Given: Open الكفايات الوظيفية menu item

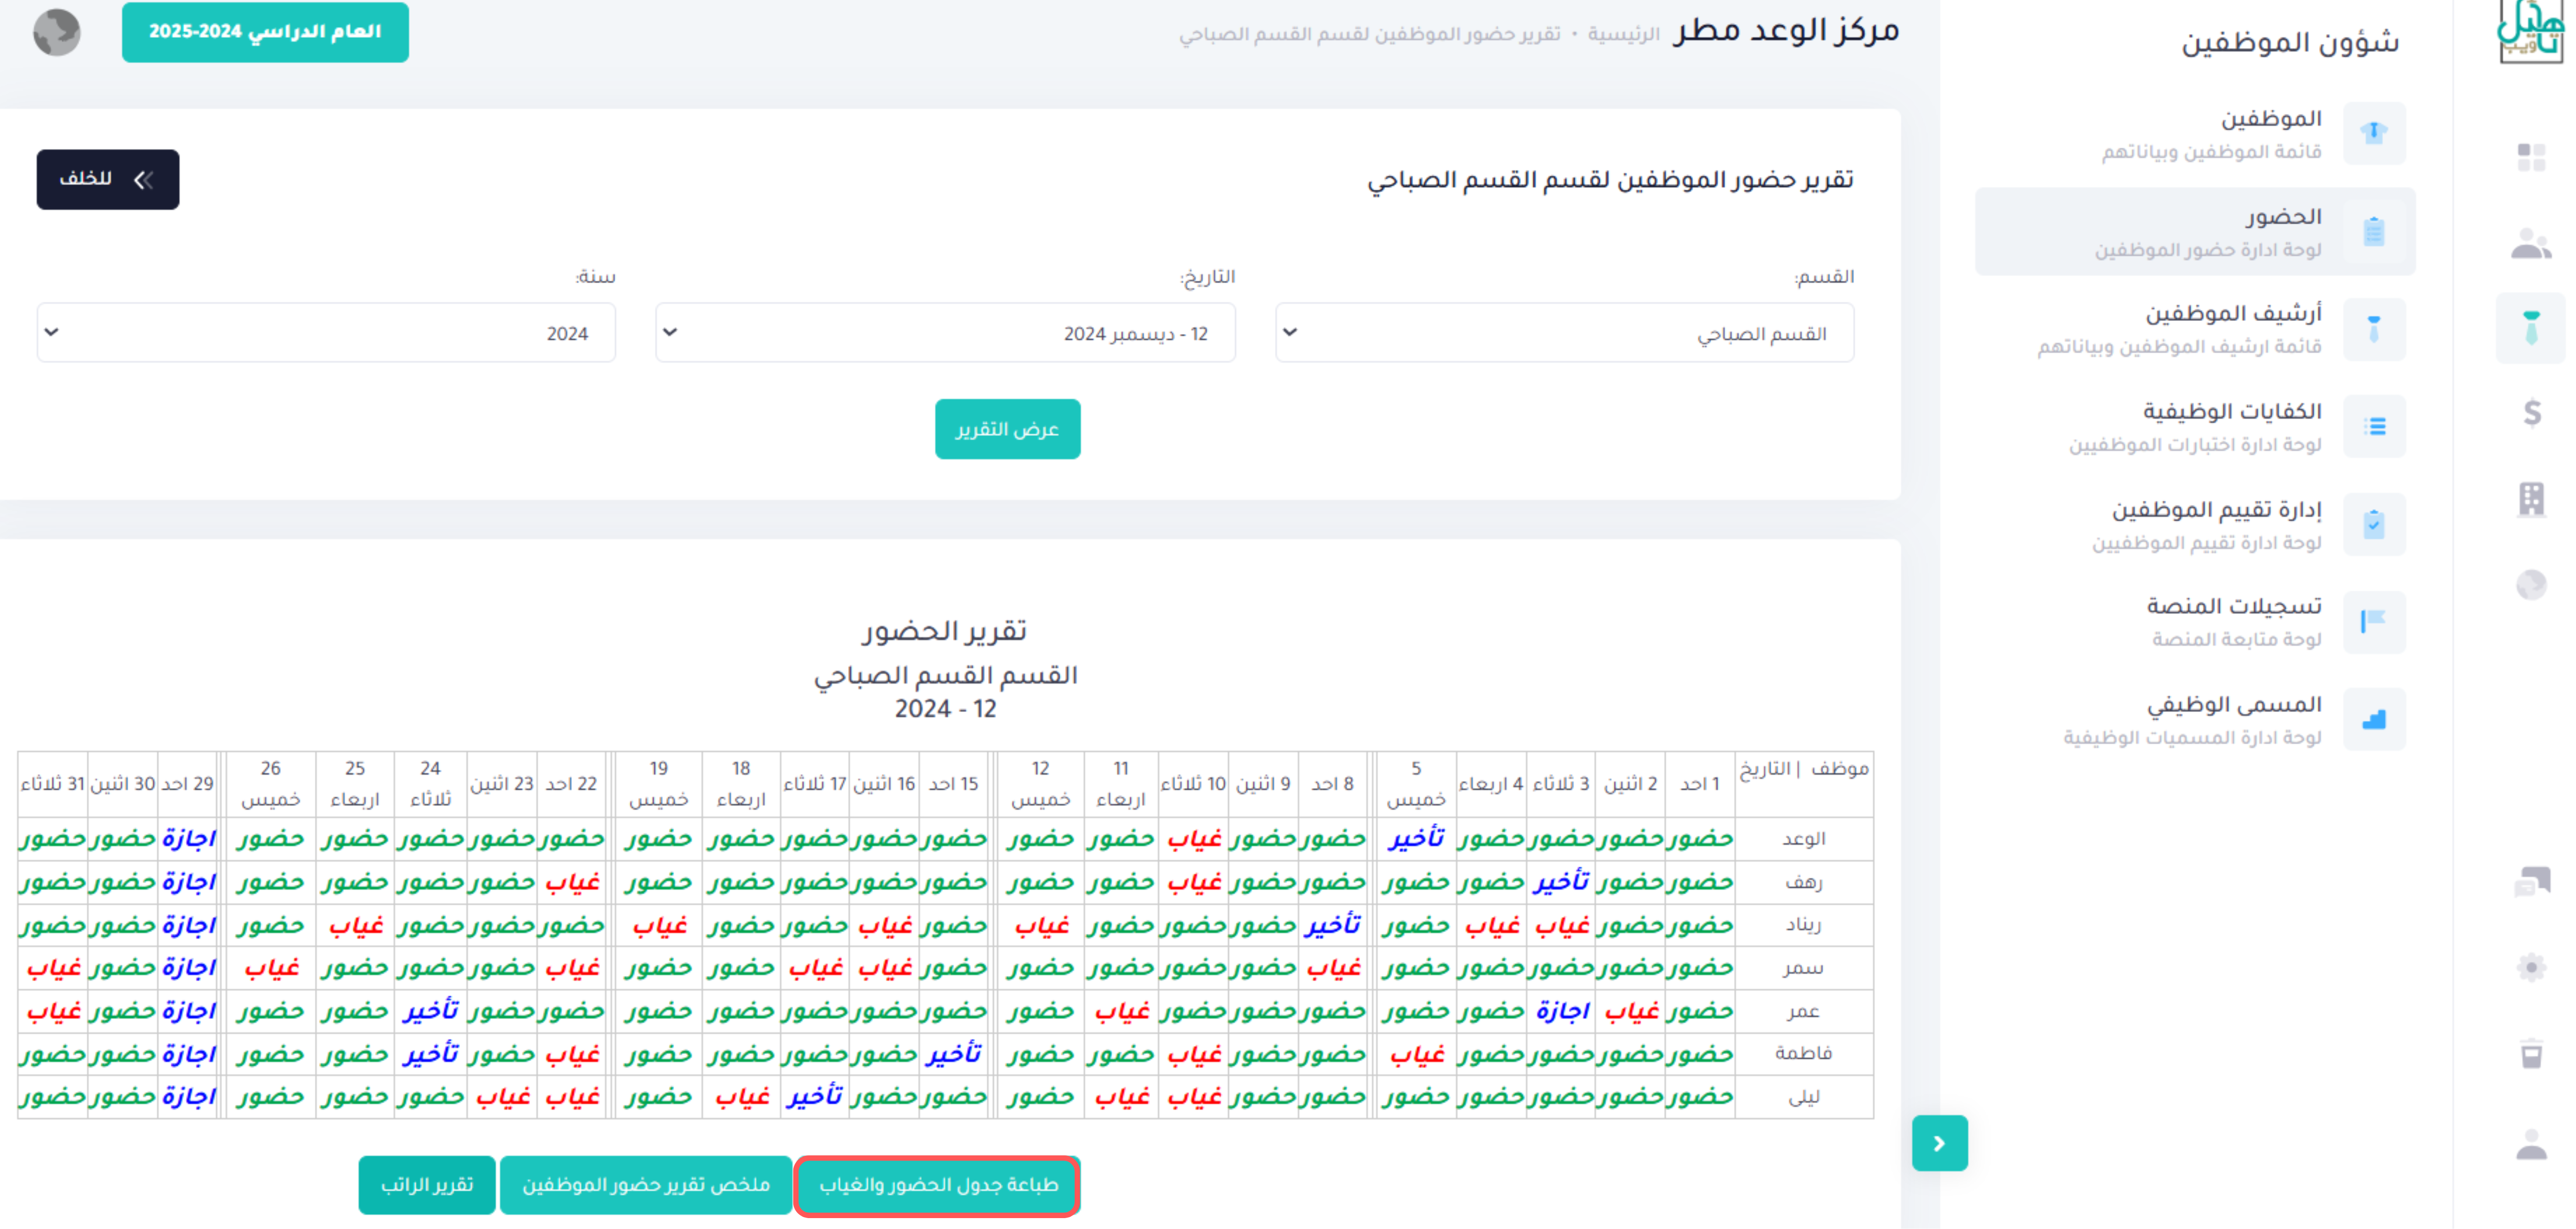Looking at the screenshot, I should click(x=2195, y=426).
